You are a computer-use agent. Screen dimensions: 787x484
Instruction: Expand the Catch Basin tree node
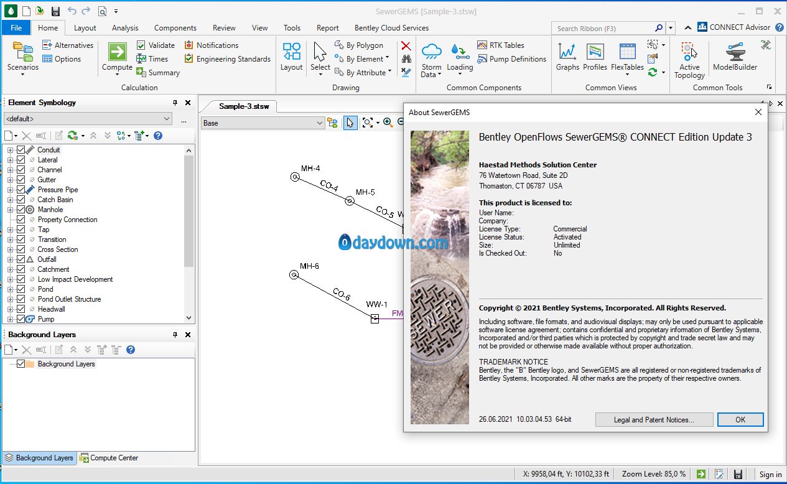(x=10, y=200)
